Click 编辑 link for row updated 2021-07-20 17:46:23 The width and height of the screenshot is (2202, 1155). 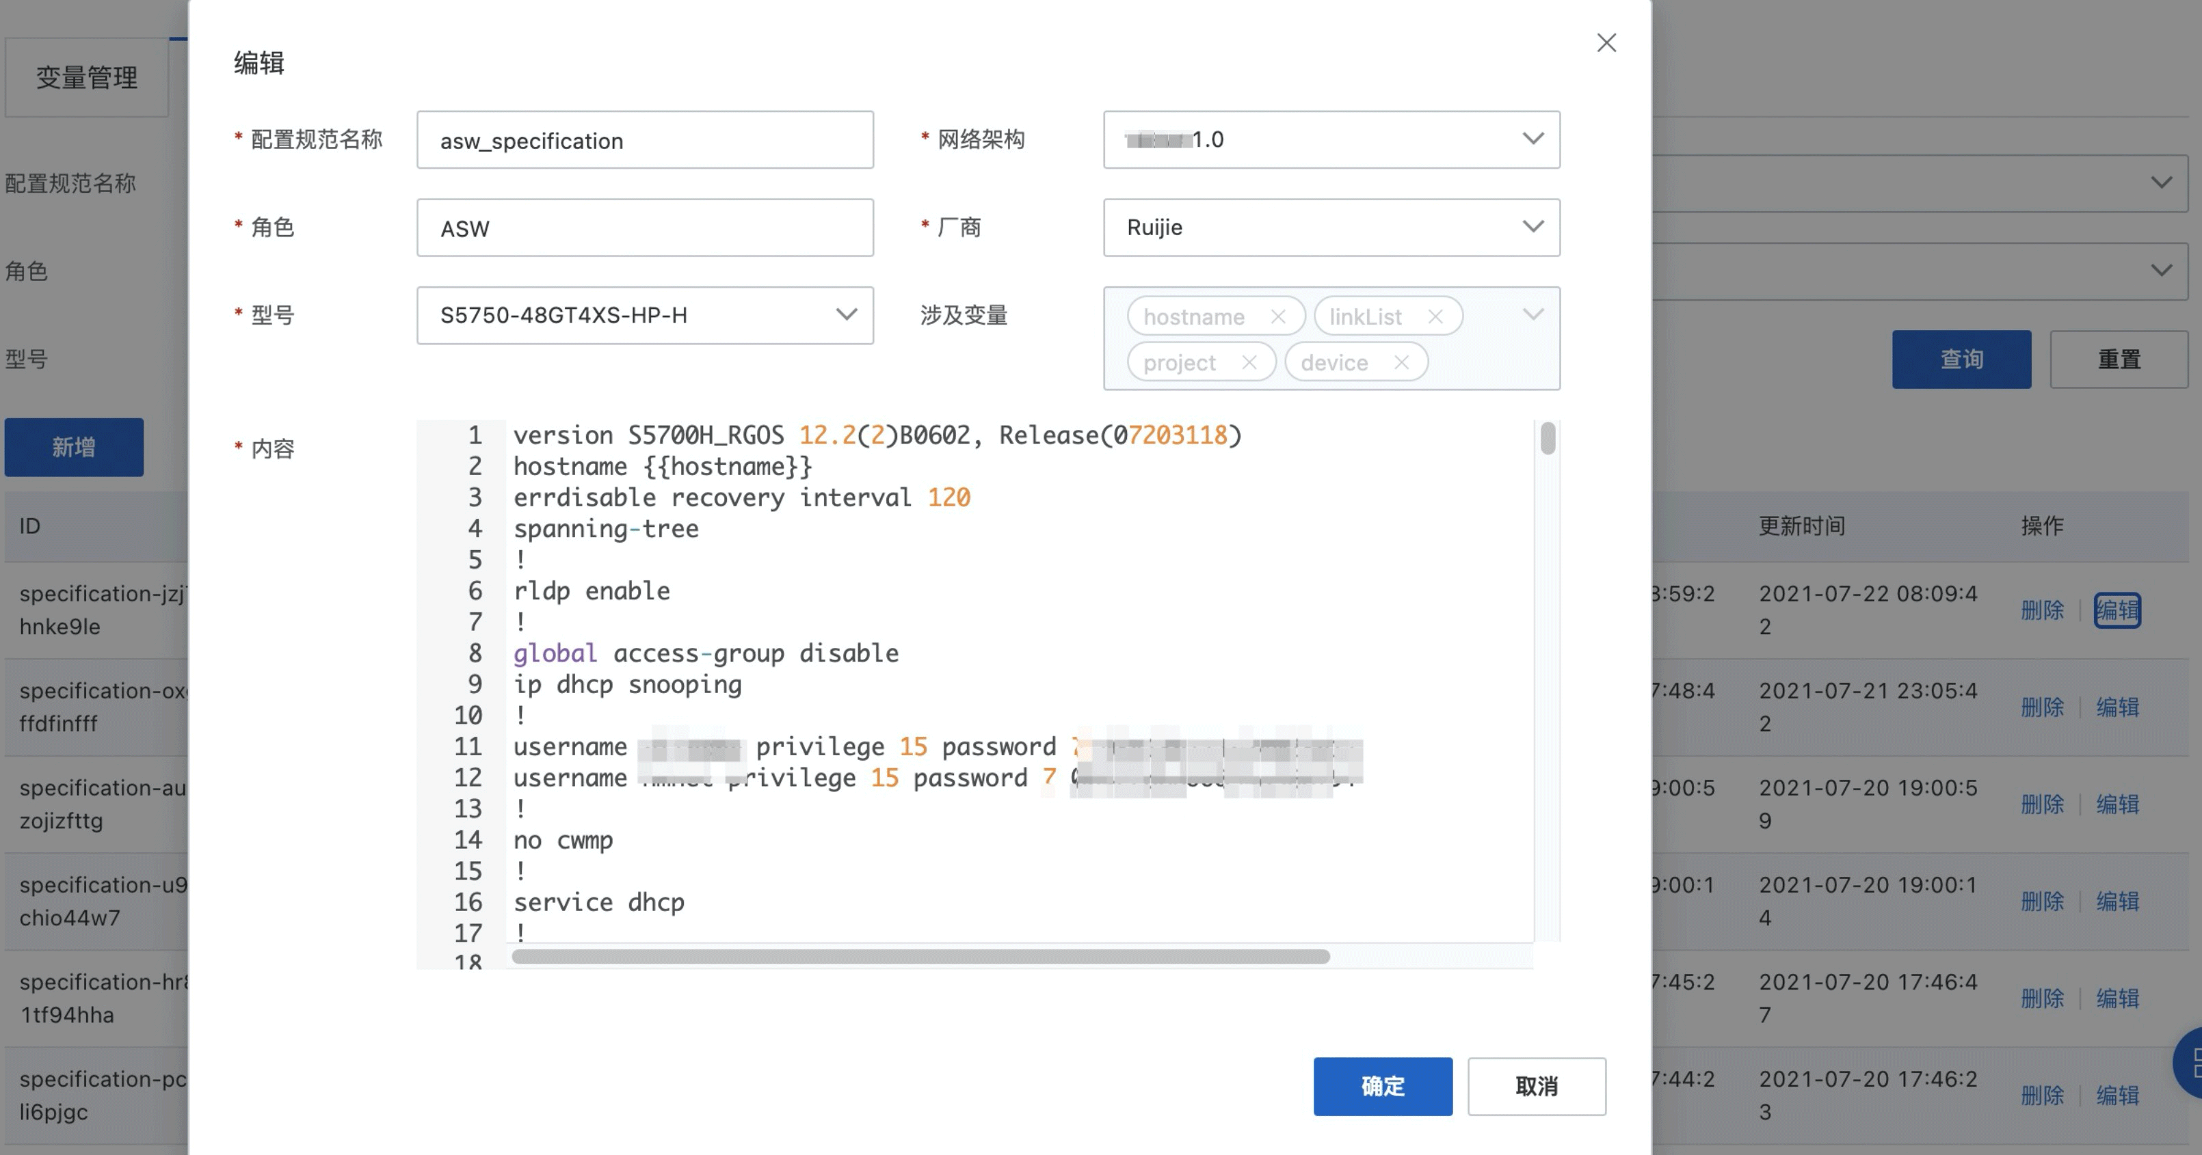(2117, 1095)
